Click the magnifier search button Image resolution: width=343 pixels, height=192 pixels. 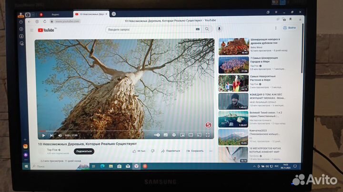pyautogui.click(x=207, y=29)
